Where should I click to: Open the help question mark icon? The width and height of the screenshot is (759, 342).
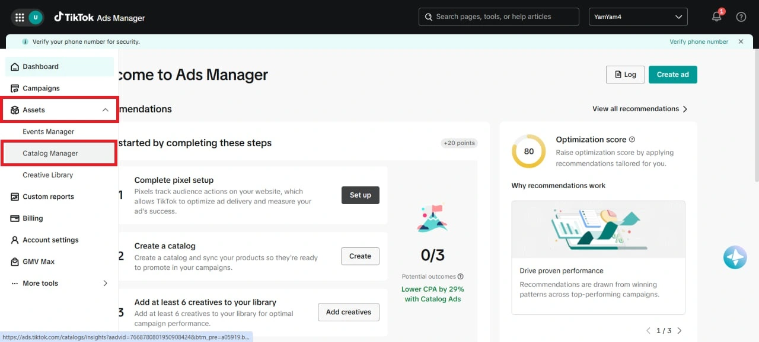(741, 17)
